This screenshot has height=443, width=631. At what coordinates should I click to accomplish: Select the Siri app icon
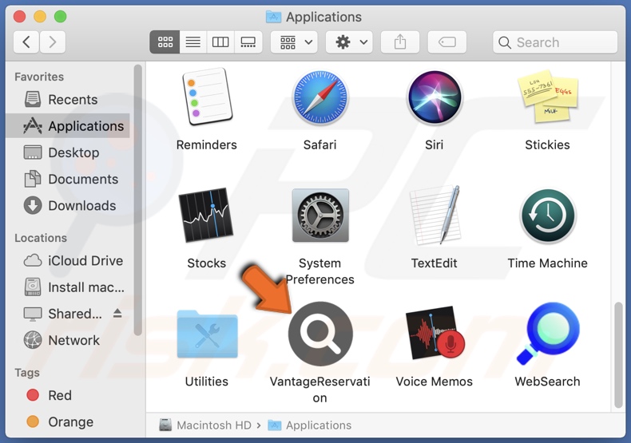(x=435, y=97)
